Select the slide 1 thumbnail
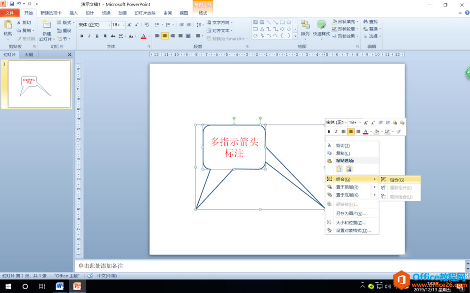Viewport: 470px width, 293px height. (x=40, y=85)
